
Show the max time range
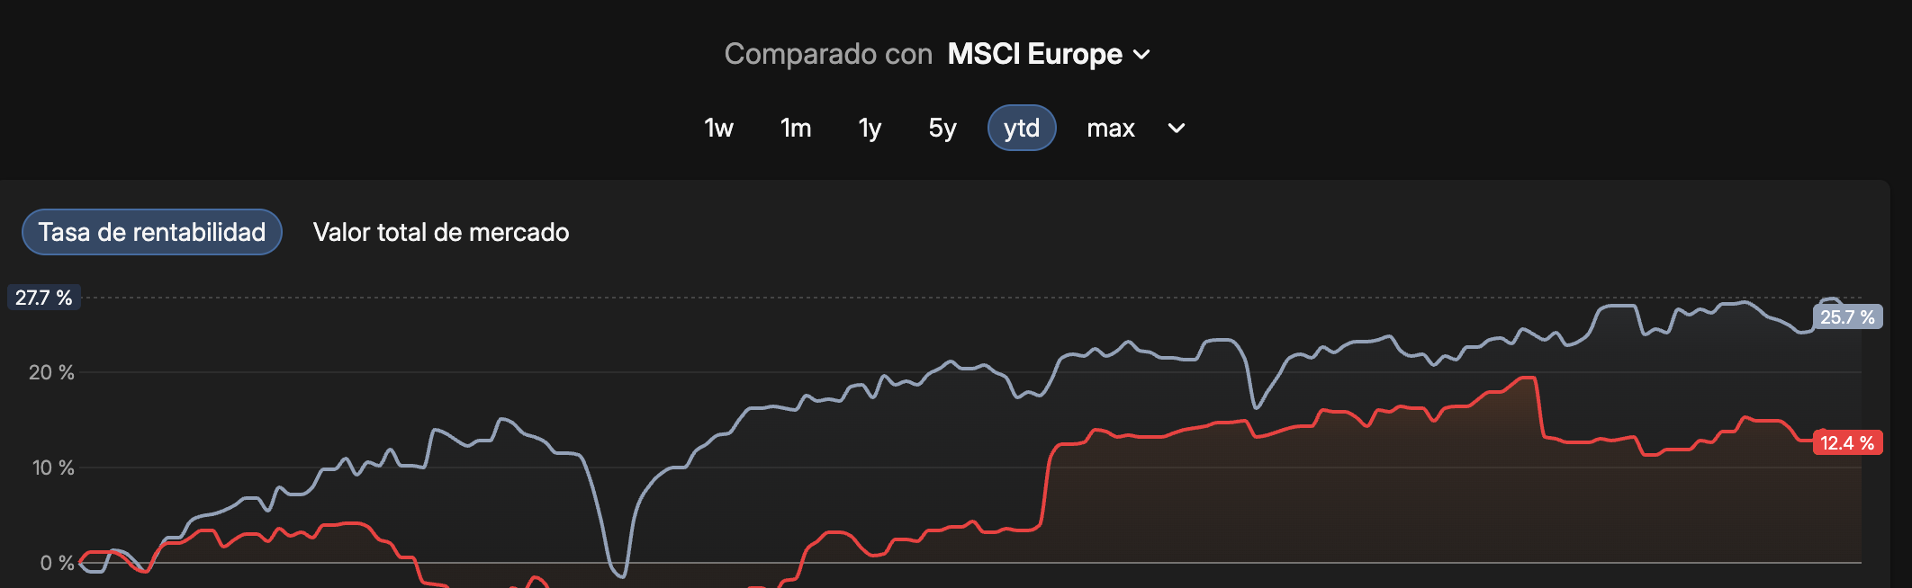tap(1110, 129)
